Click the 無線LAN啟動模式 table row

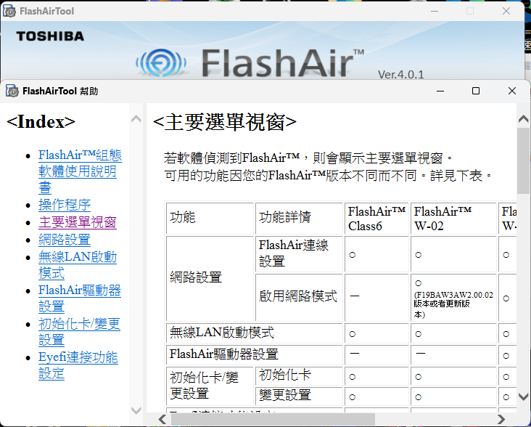click(255, 333)
